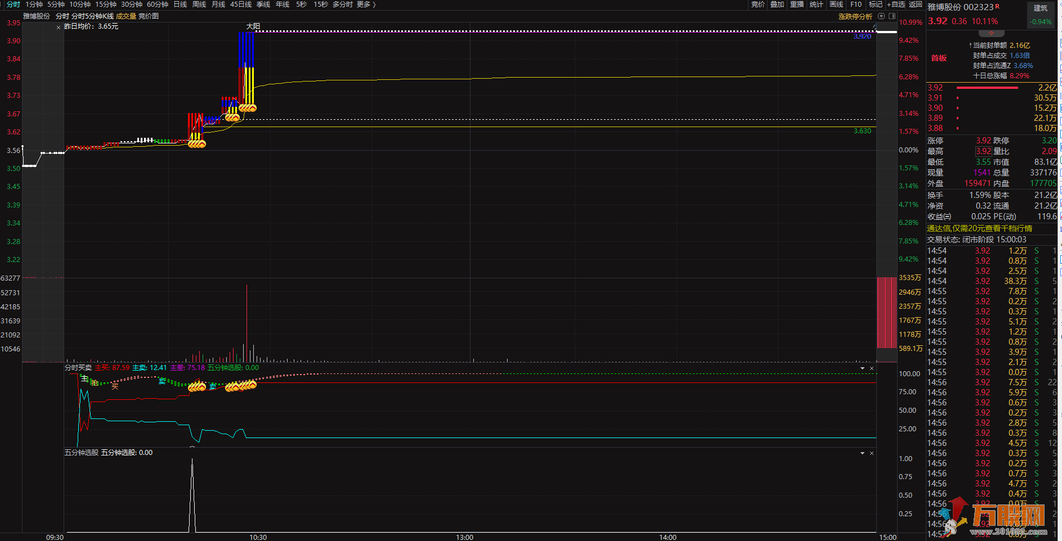This screenshot has height=541, width=1062.
Task: Click the 雅博股份 chart title label
Action: pyautogui.click(x=37, y=16)
